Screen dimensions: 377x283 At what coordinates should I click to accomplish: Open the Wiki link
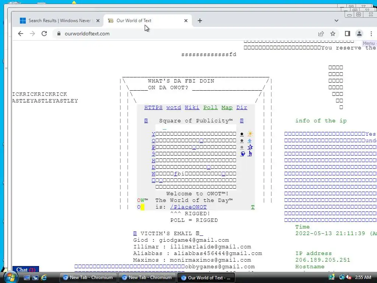pyautogui.click(x=192, y=108)
